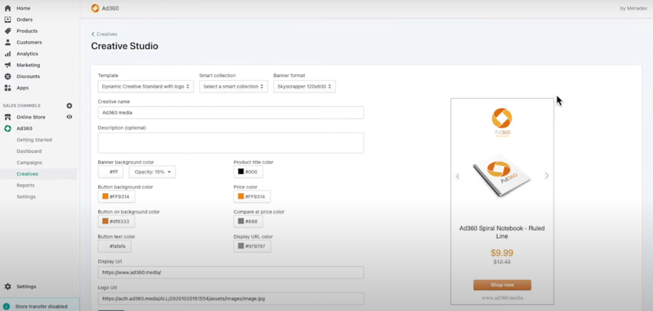This screenshot has width=653, height=311.
Task: Click the Home icon in sidebar
Action: point(8,8)
